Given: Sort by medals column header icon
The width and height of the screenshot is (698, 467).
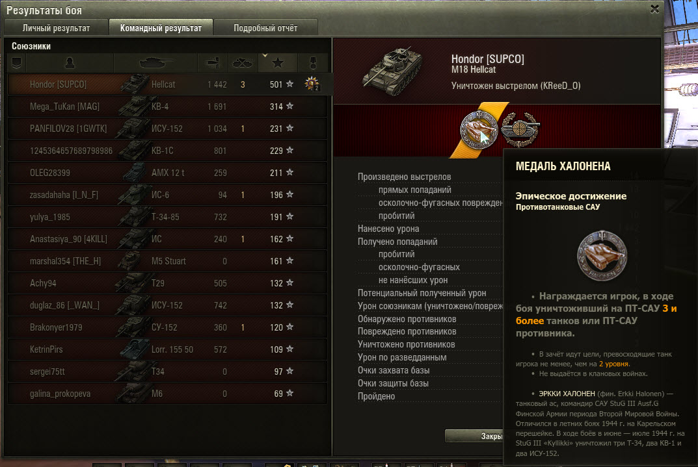Looking at the screenshot, I should tap(313, 63).
